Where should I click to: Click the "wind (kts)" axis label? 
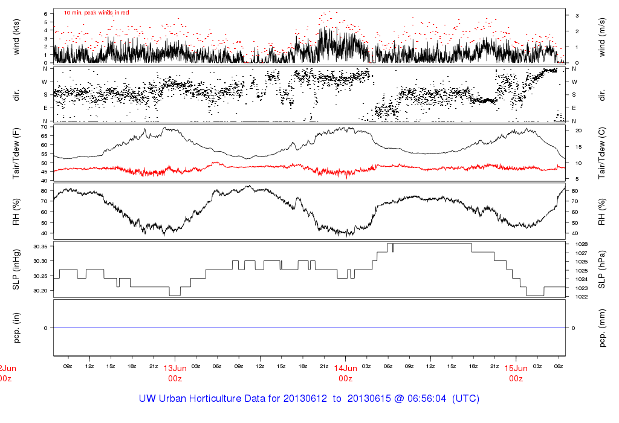point(16,35)
